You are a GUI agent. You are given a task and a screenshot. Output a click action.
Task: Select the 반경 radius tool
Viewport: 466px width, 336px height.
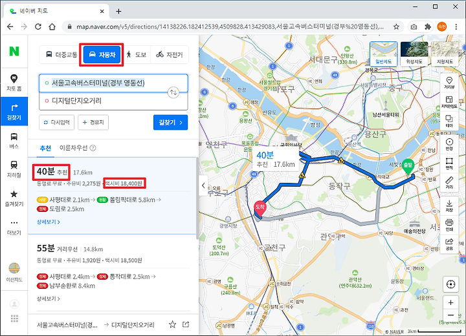[449, 144]
